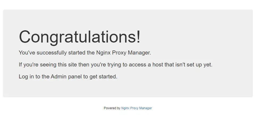Click the "You've successfully started" sentence
Screen dimensions: 256x118
click(85, 53)
